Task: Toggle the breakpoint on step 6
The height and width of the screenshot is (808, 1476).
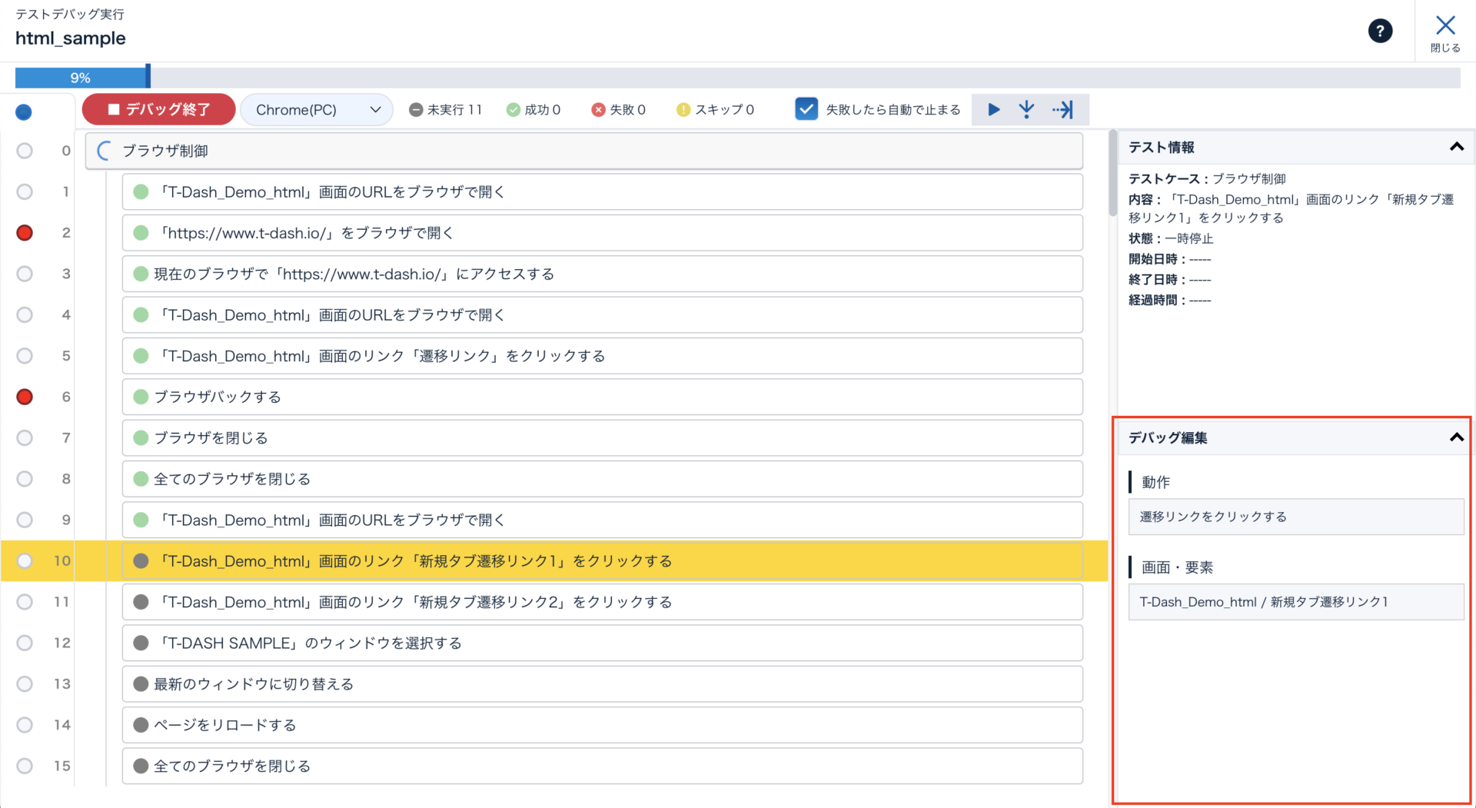Action: 25,397
